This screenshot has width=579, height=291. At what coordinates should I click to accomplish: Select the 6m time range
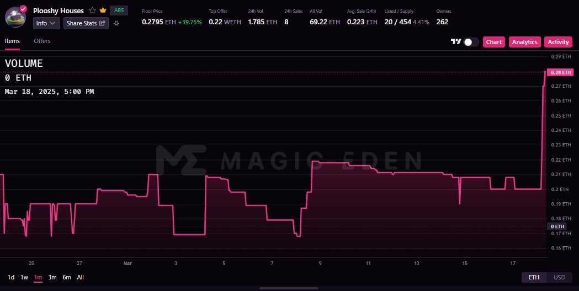67,277
